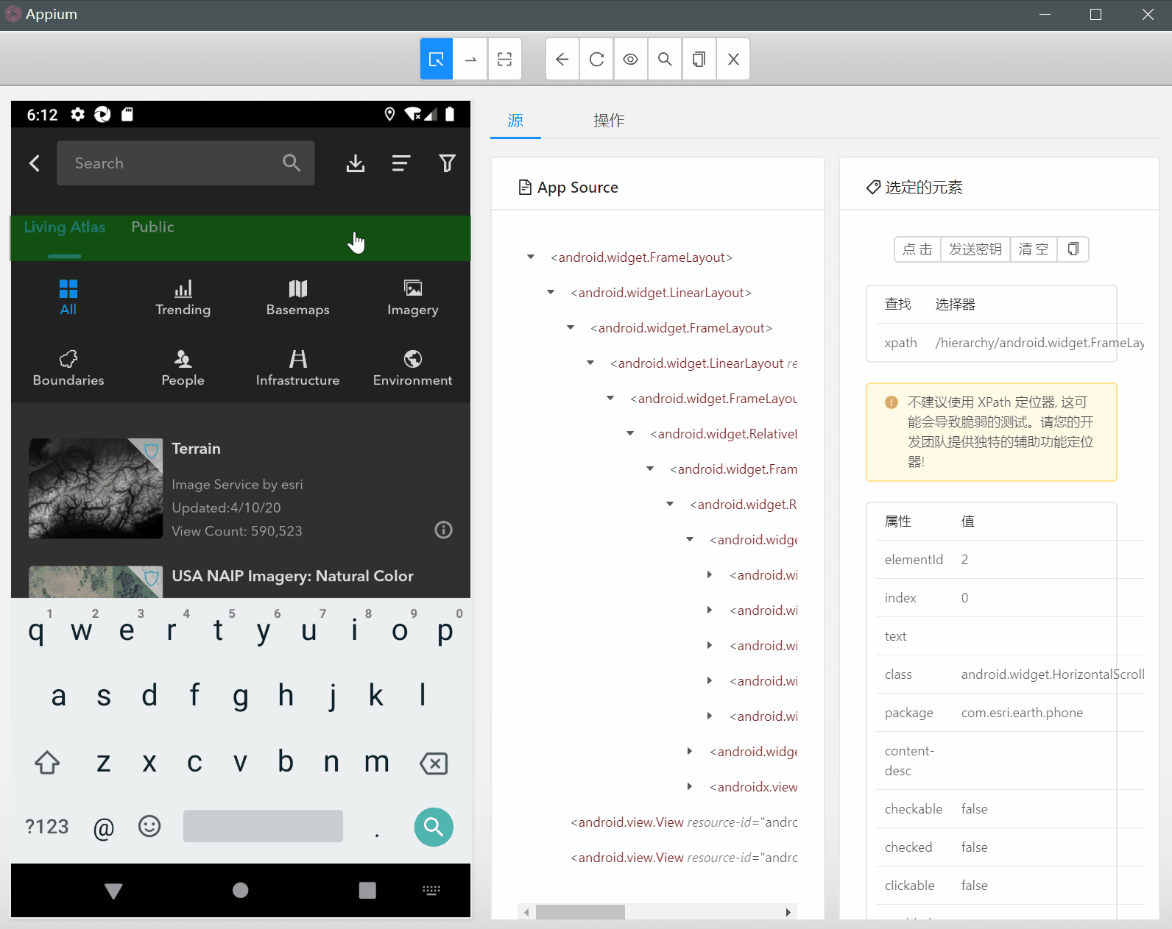Select the swipe by coordinates tool
Viewport: 1172px width, 929px height.
pyautogui.click(x=470, y=59)
